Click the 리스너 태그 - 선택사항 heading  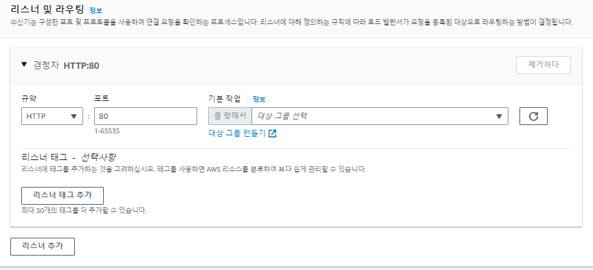click(69, 157)
